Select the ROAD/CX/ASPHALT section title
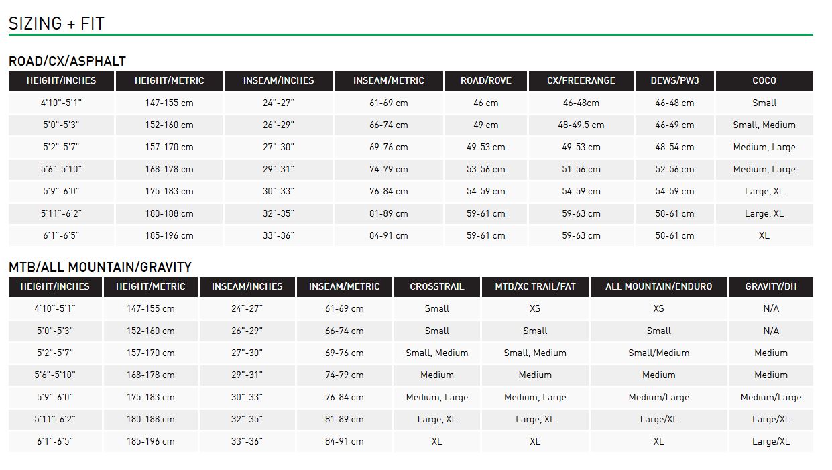 tap(67, 61)
